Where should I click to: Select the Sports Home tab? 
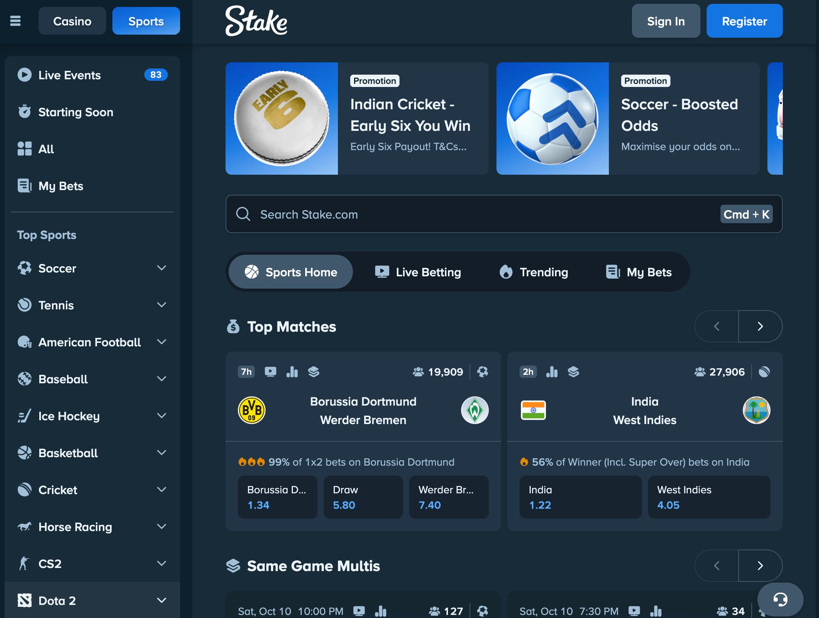click(x=291, y=272)
